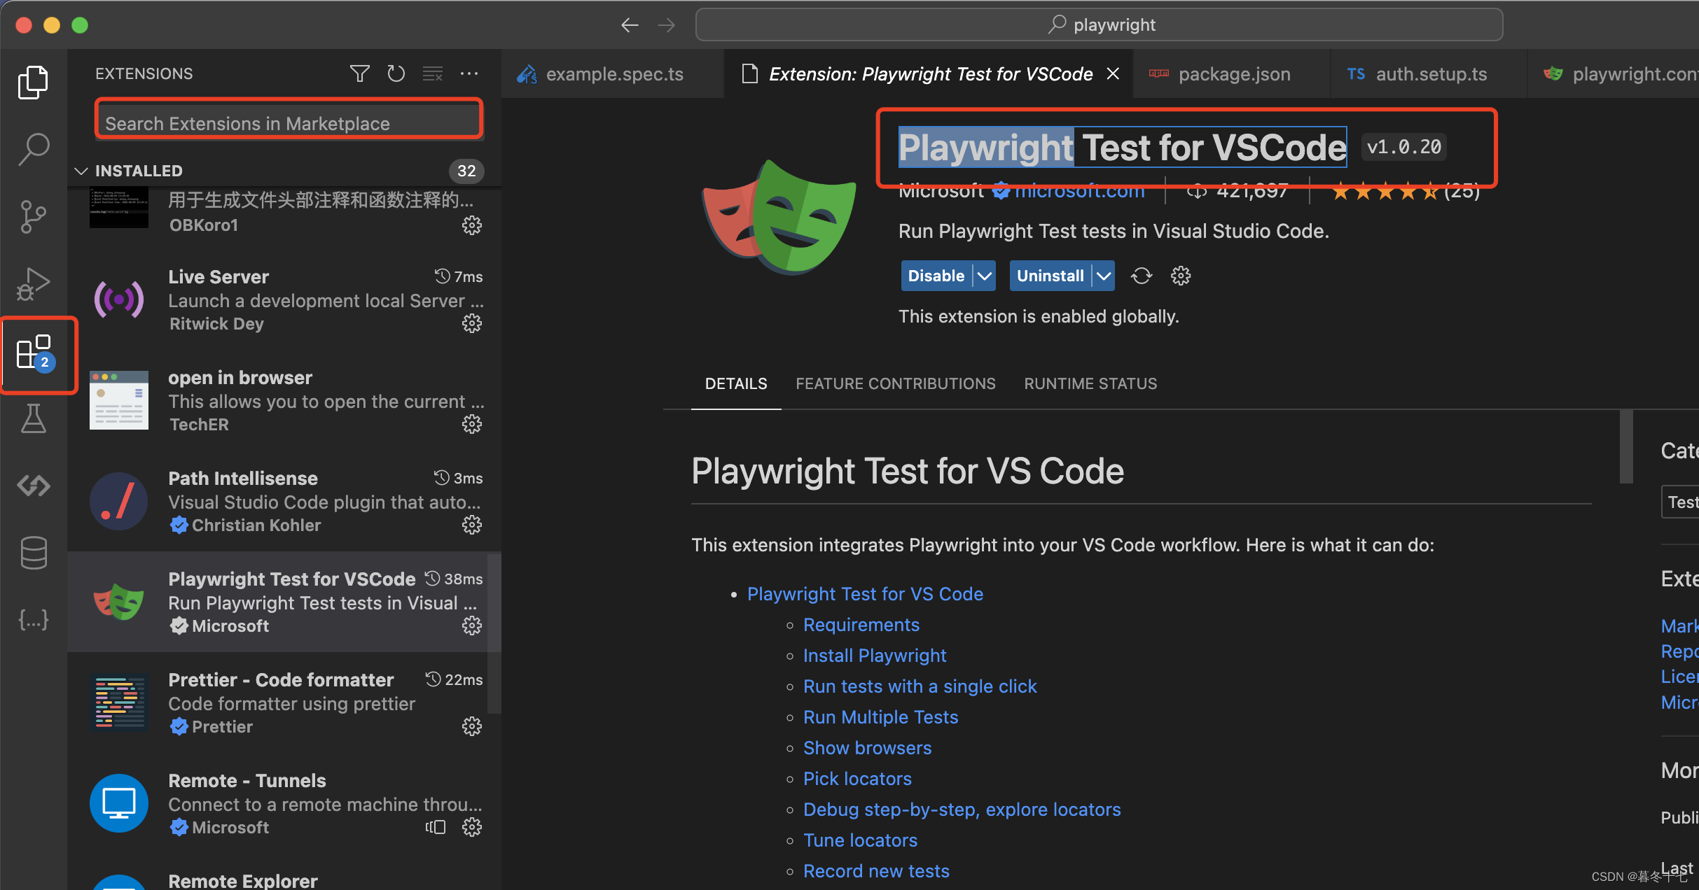Collapse the INSTALLED extensions section
Image resolution: width=1699 pixels, height=890 pixels.
click(x=81, y=171)
